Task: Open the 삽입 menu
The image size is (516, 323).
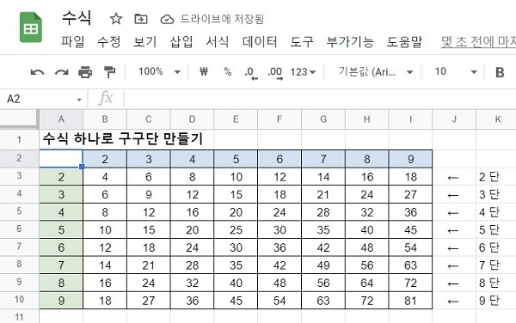Action: 181,42
